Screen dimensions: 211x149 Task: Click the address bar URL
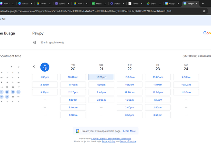pyautogui.click(x=86, y=11)
